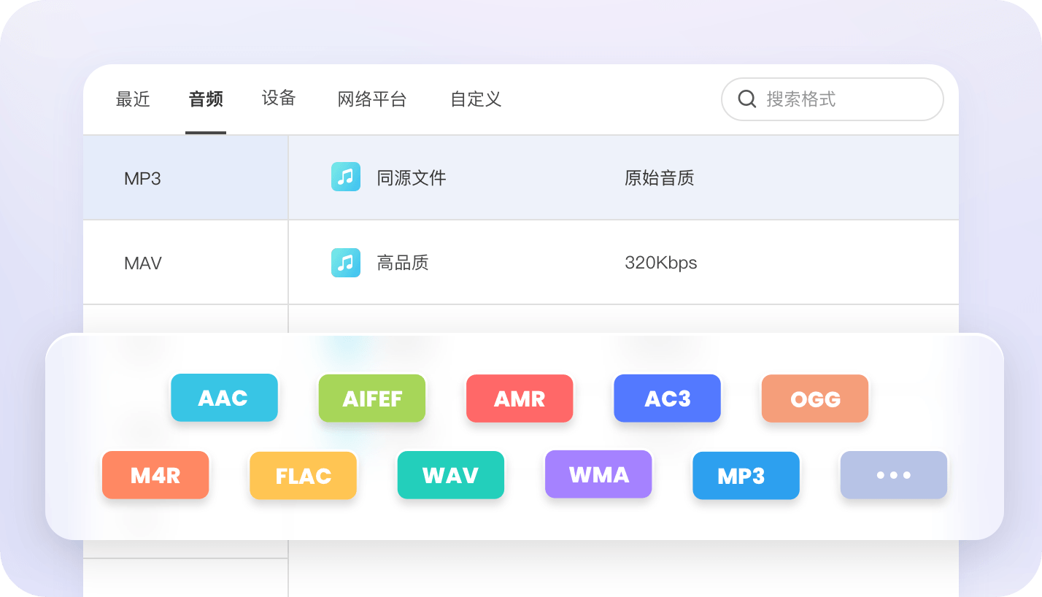This screenshot has height=597, width=1042.
Task: Switch to the 音频 tab
Action: point(206,99)
